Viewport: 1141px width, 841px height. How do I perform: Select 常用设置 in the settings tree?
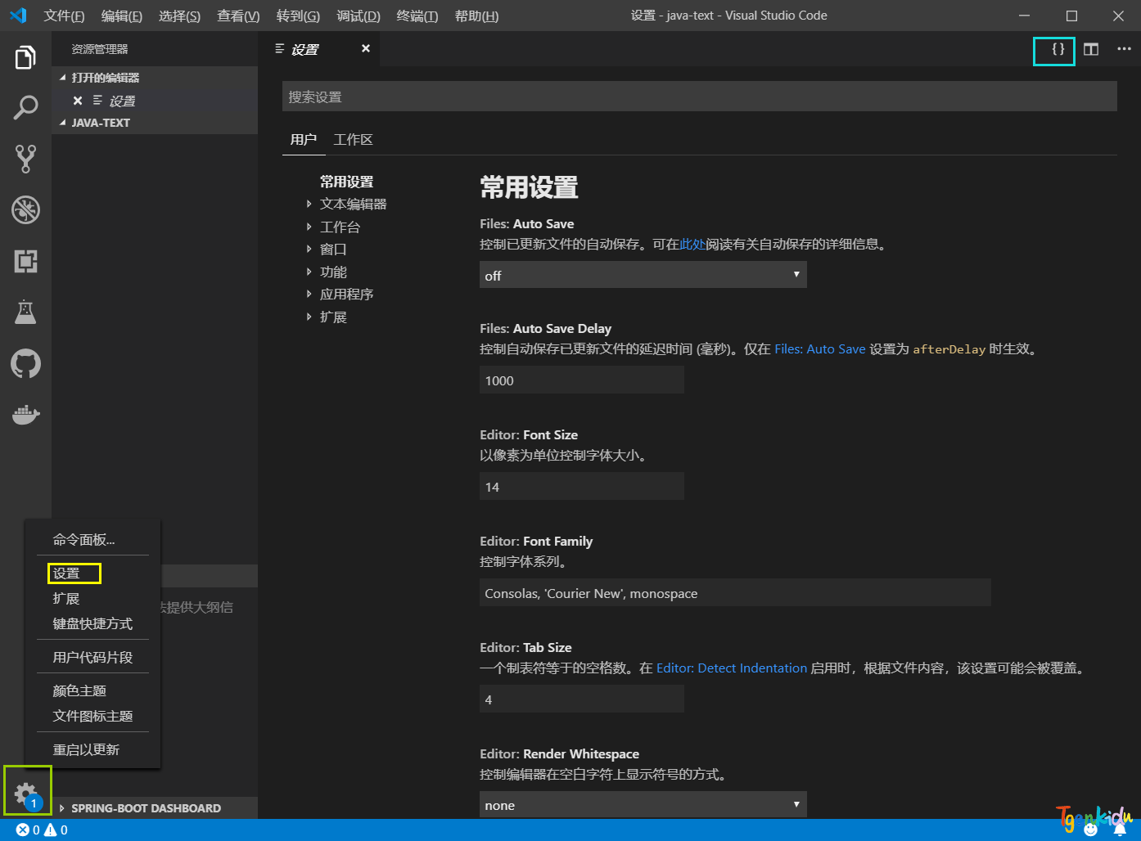(346, 182)
